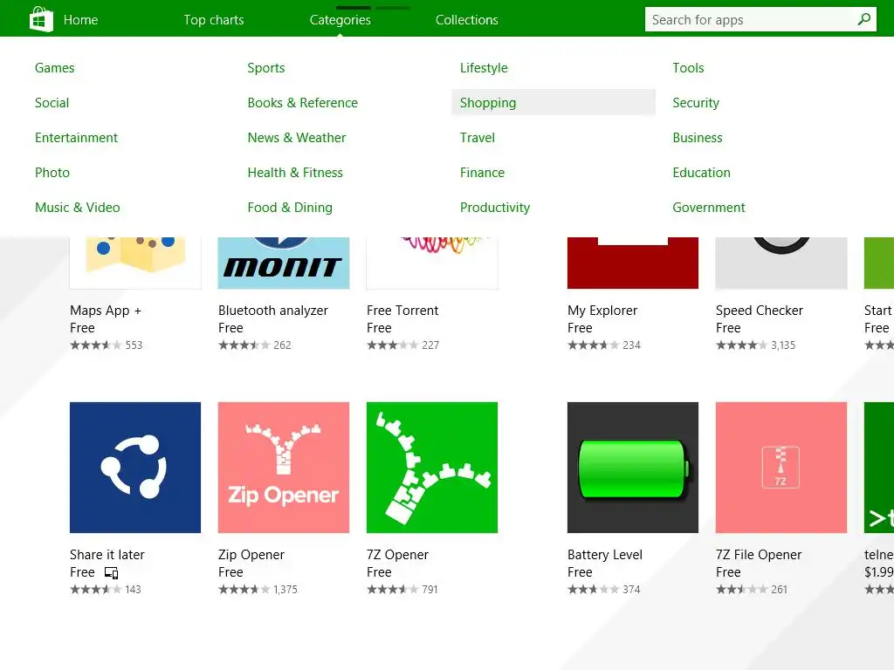This screenshot has width=894, height=670.
Task: Choose the Sports category
Action: coord(265,68)
